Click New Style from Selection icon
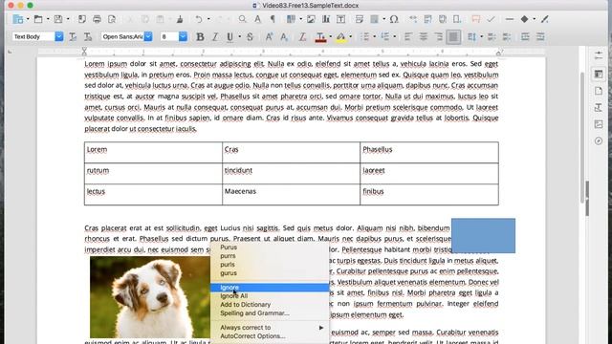The height and width of the screenshot is (344, 612). click(x=88, y=36)
